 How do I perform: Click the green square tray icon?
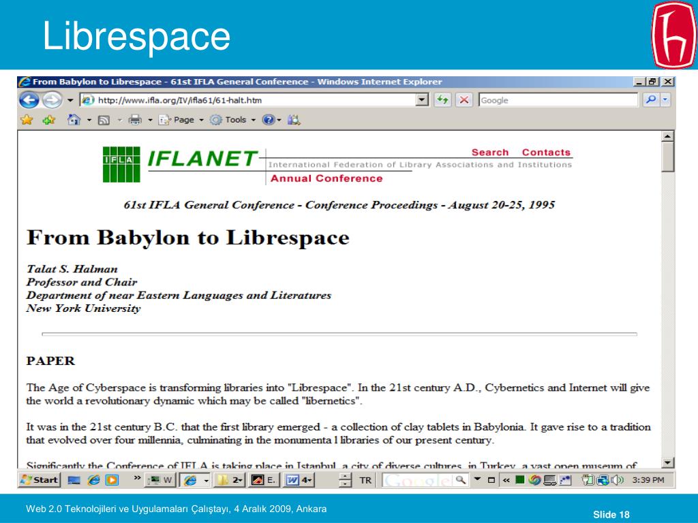click(x=519, y=480)
